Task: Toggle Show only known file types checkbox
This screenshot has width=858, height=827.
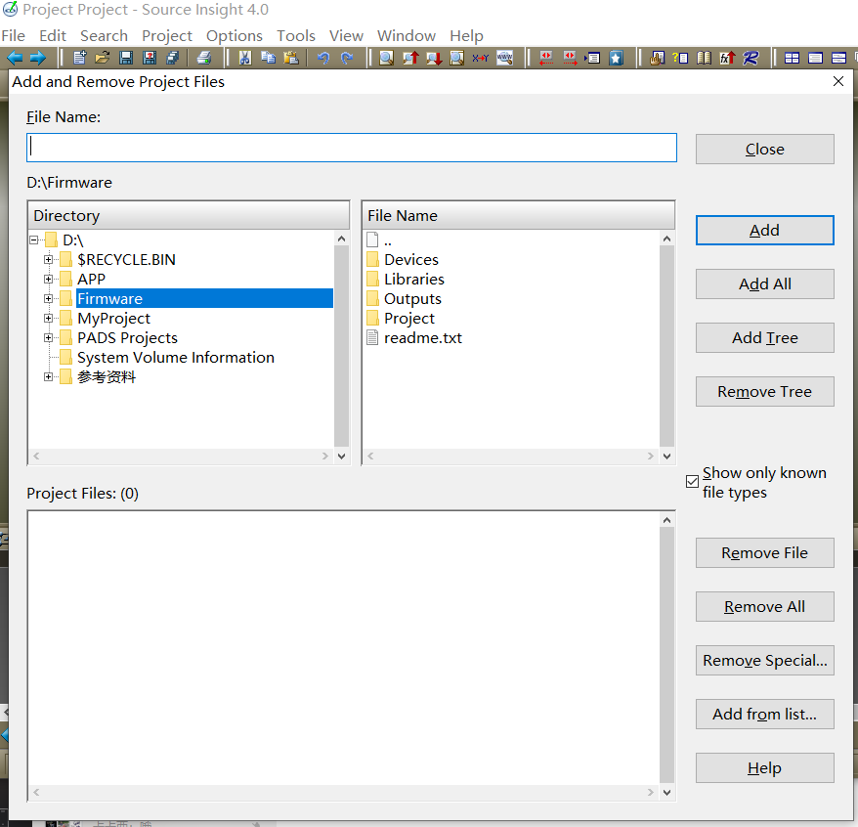Action: click(x=692, y=481)
